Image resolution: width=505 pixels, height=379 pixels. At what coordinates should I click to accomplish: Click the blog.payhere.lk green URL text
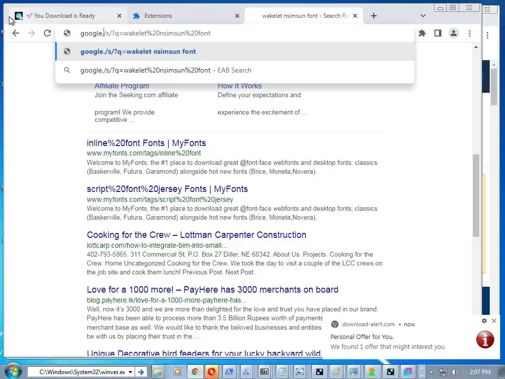[167, 300]
